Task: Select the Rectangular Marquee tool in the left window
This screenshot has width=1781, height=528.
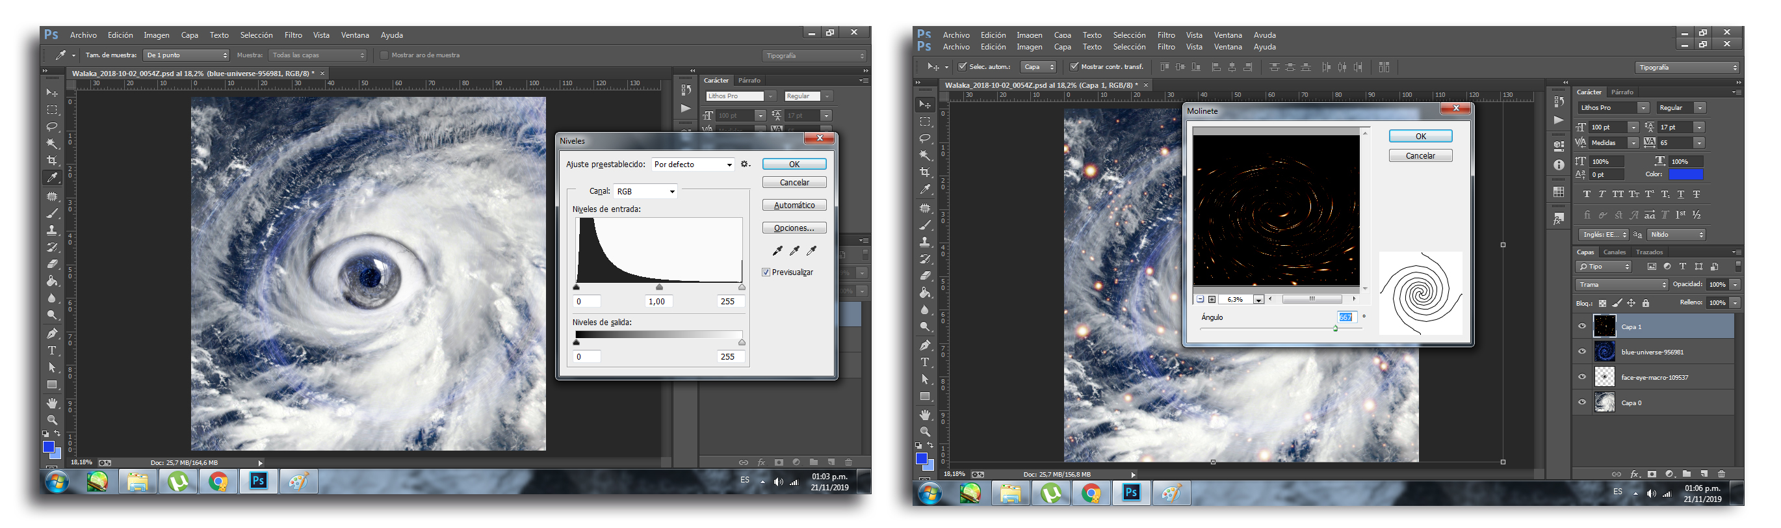Action: (x=52, y=110)
